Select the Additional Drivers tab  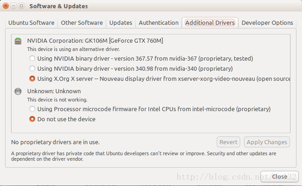pyautogui.click(x=210, y=23)
